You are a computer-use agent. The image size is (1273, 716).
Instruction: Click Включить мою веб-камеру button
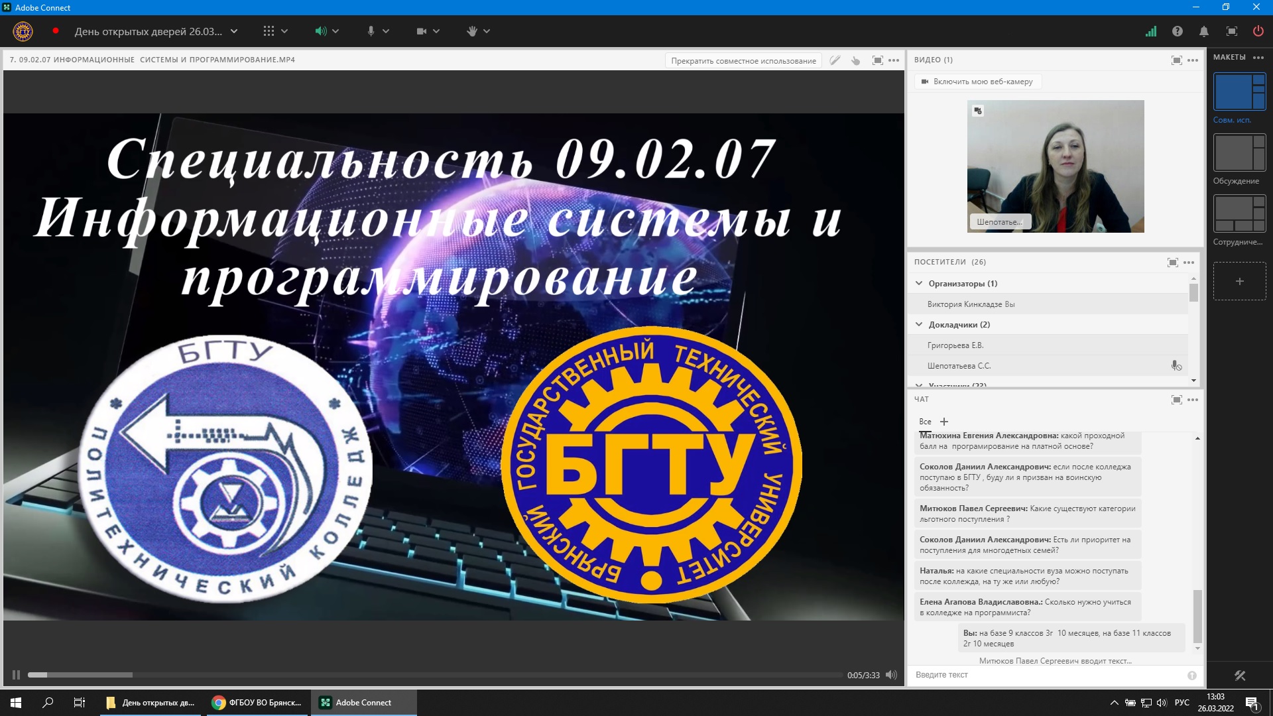point(978,82)
